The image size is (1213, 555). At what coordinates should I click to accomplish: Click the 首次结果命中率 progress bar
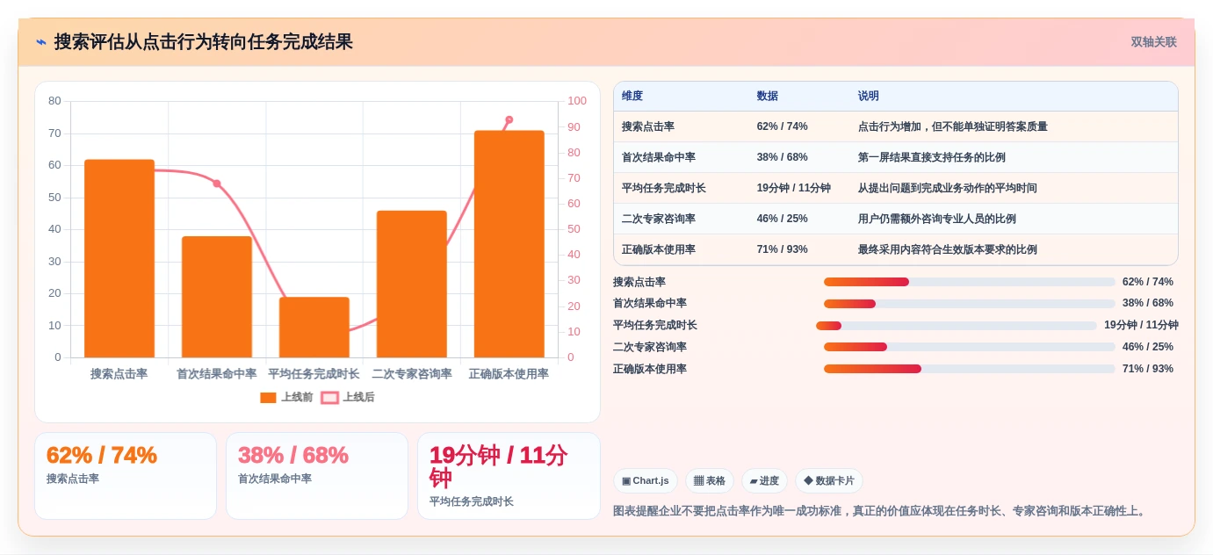(970, 304)
